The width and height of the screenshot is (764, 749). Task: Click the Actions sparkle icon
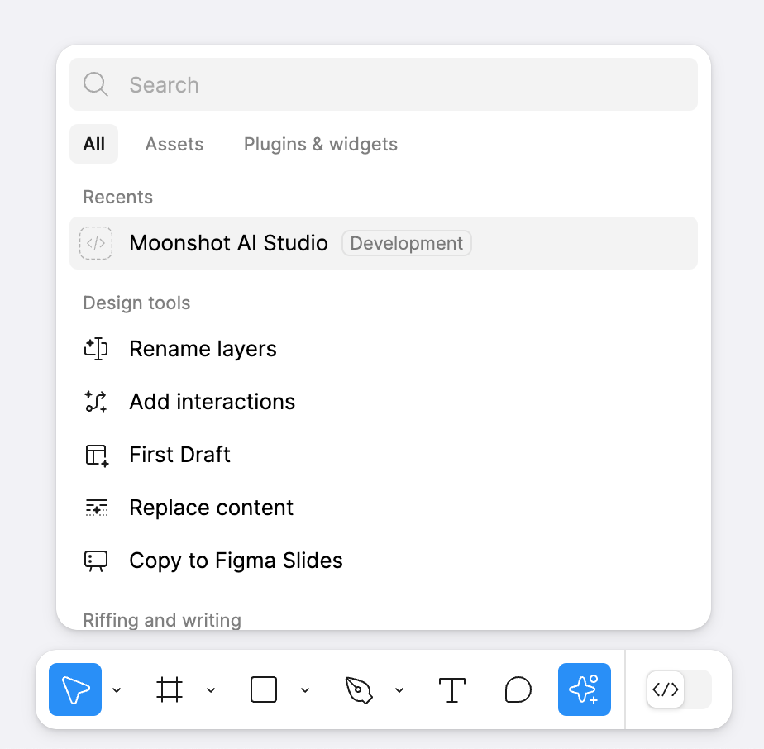pyautogui.click(x=585, y=689)
